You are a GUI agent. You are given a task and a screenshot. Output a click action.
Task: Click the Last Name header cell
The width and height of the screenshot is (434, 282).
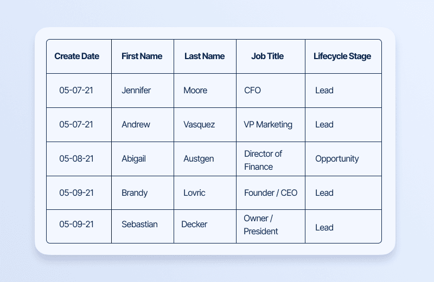[205, 56]
